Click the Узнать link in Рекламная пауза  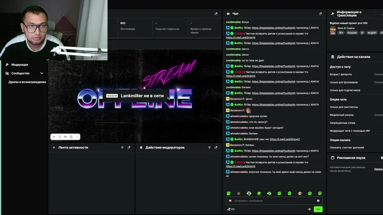click(379, 169)
